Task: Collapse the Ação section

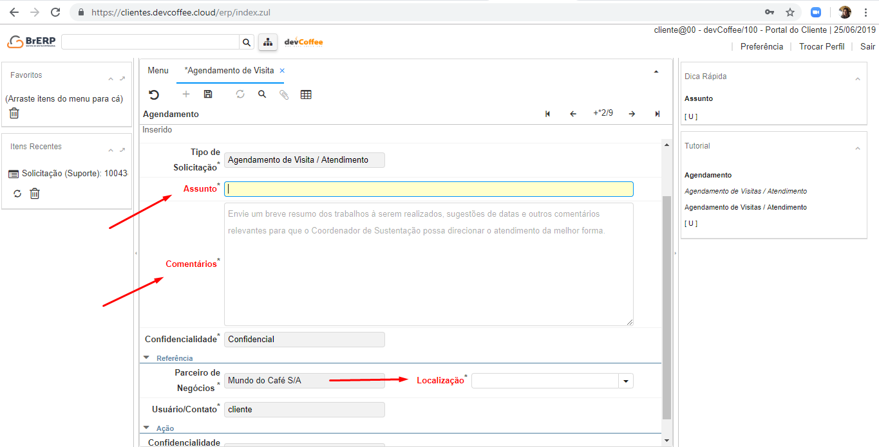Action: point(147,428)
